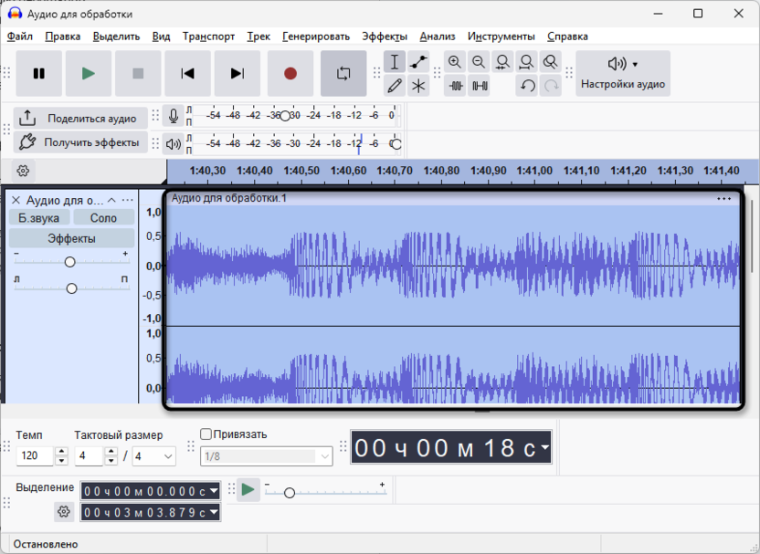Enable the Привязать checkbox
This screenshot has height=554, width=760.
click(x=204, y=432)
